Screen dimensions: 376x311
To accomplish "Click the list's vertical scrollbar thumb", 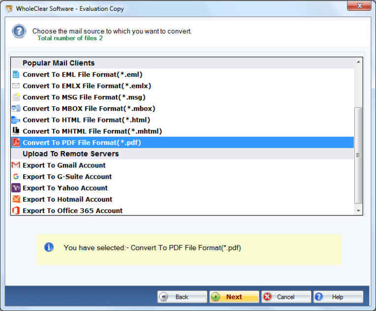I will click(x=358, y=155).
